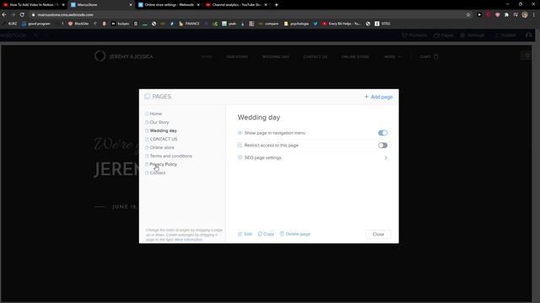Click the Jeremy & Jessica logo circle

pos(100,56)
